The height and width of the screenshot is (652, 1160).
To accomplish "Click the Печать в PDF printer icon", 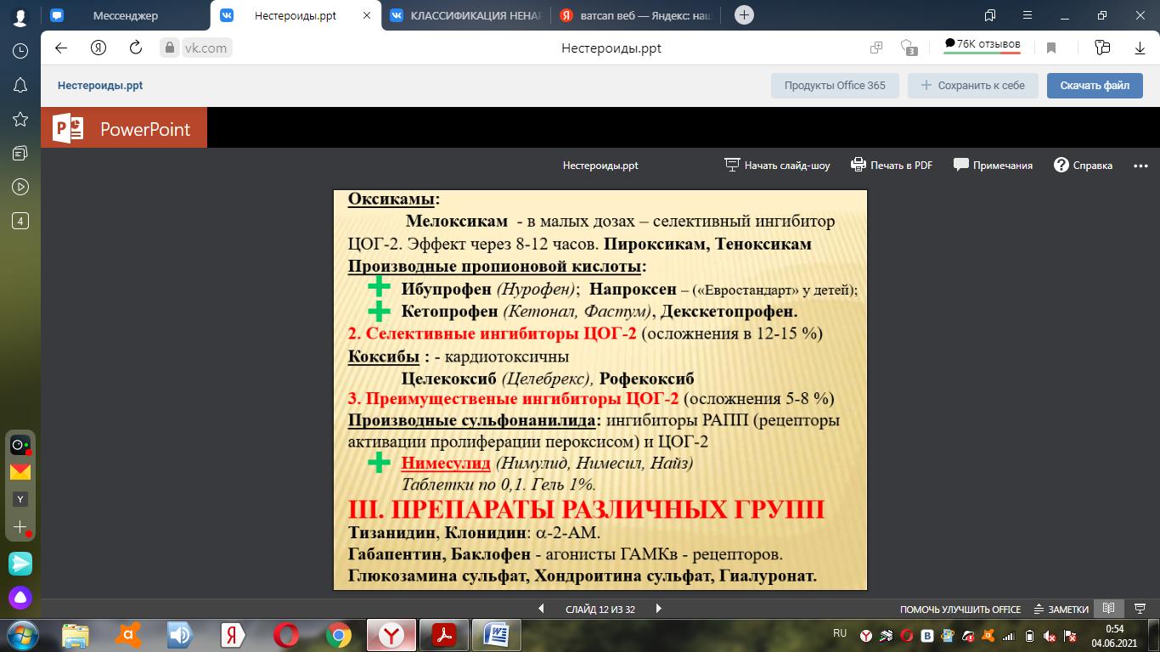I will 859,166.
